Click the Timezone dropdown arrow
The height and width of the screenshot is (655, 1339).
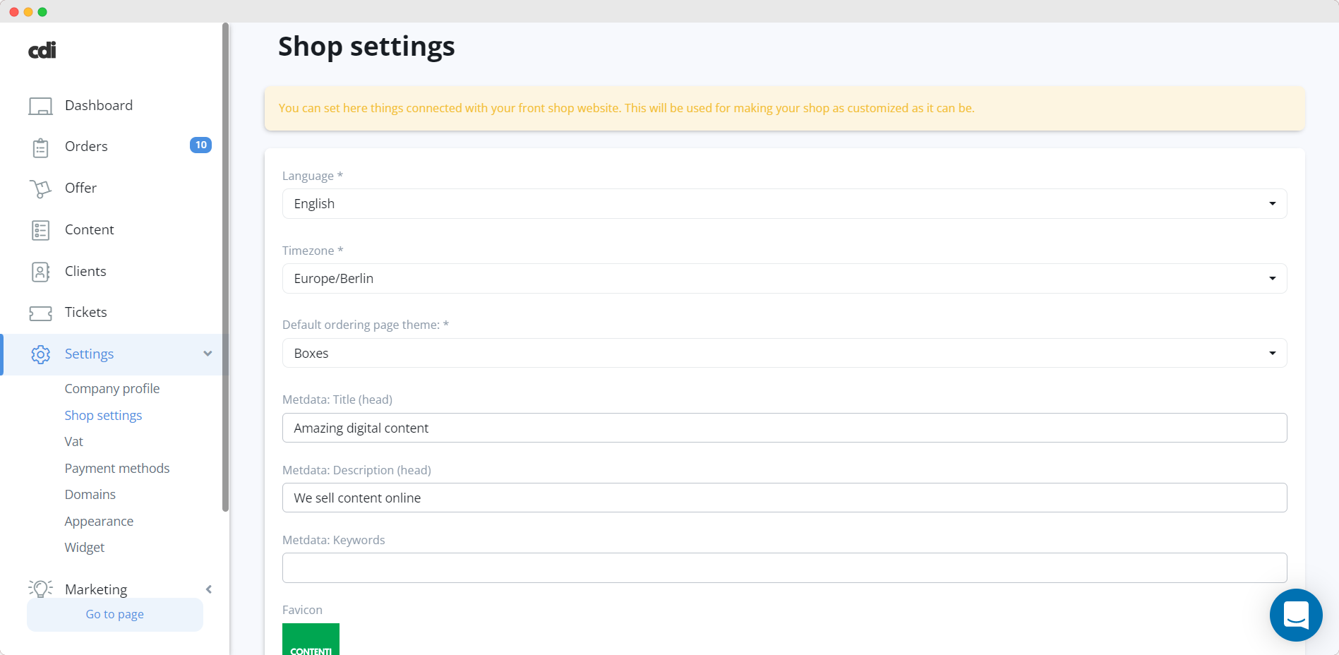click(x=1272, y=278)
